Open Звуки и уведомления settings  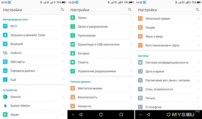click(x=101, y=27)
